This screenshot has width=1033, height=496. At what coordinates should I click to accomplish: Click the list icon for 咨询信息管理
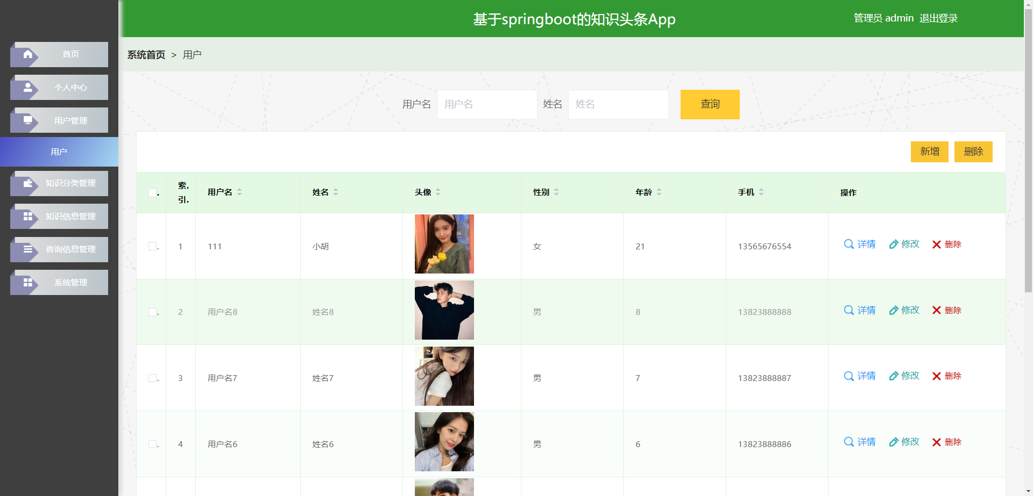[x=28, y=249]
